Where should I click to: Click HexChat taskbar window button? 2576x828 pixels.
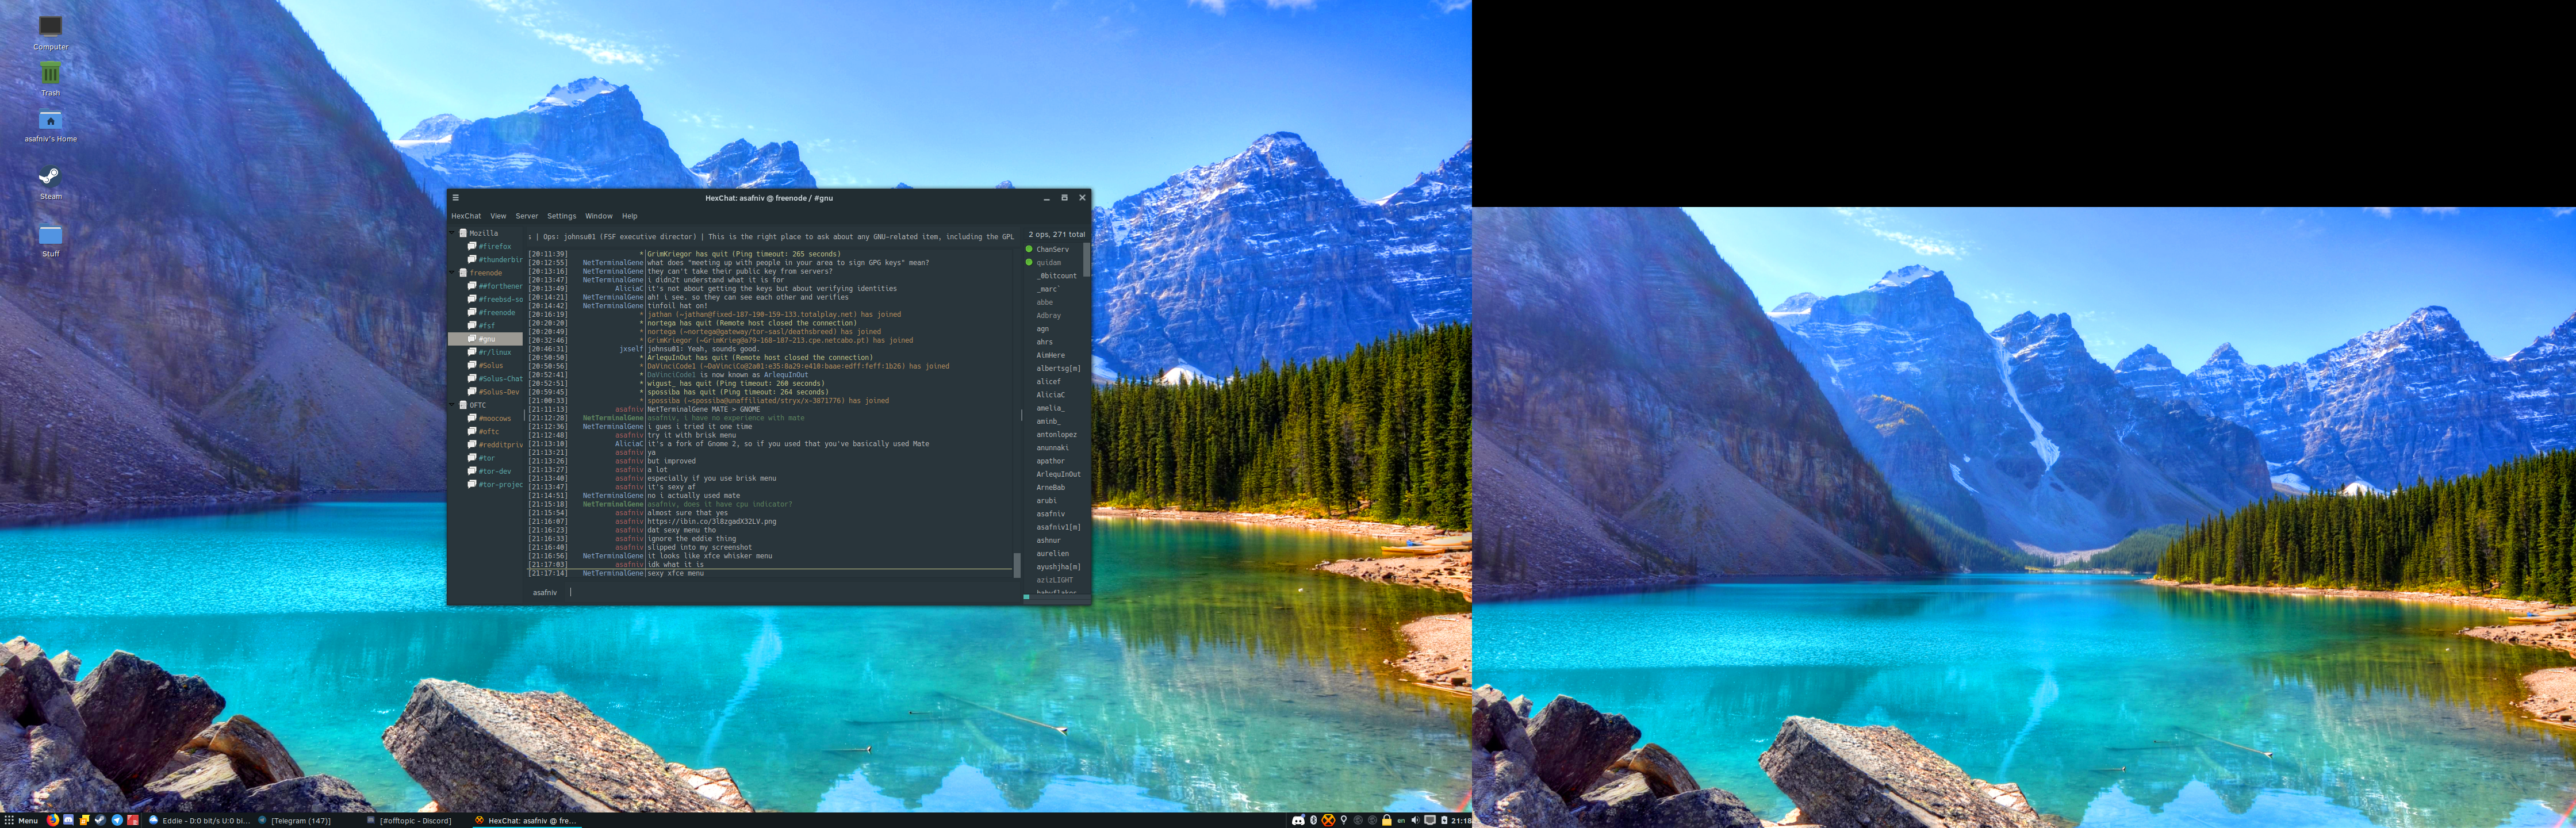[x=526, y=821]
